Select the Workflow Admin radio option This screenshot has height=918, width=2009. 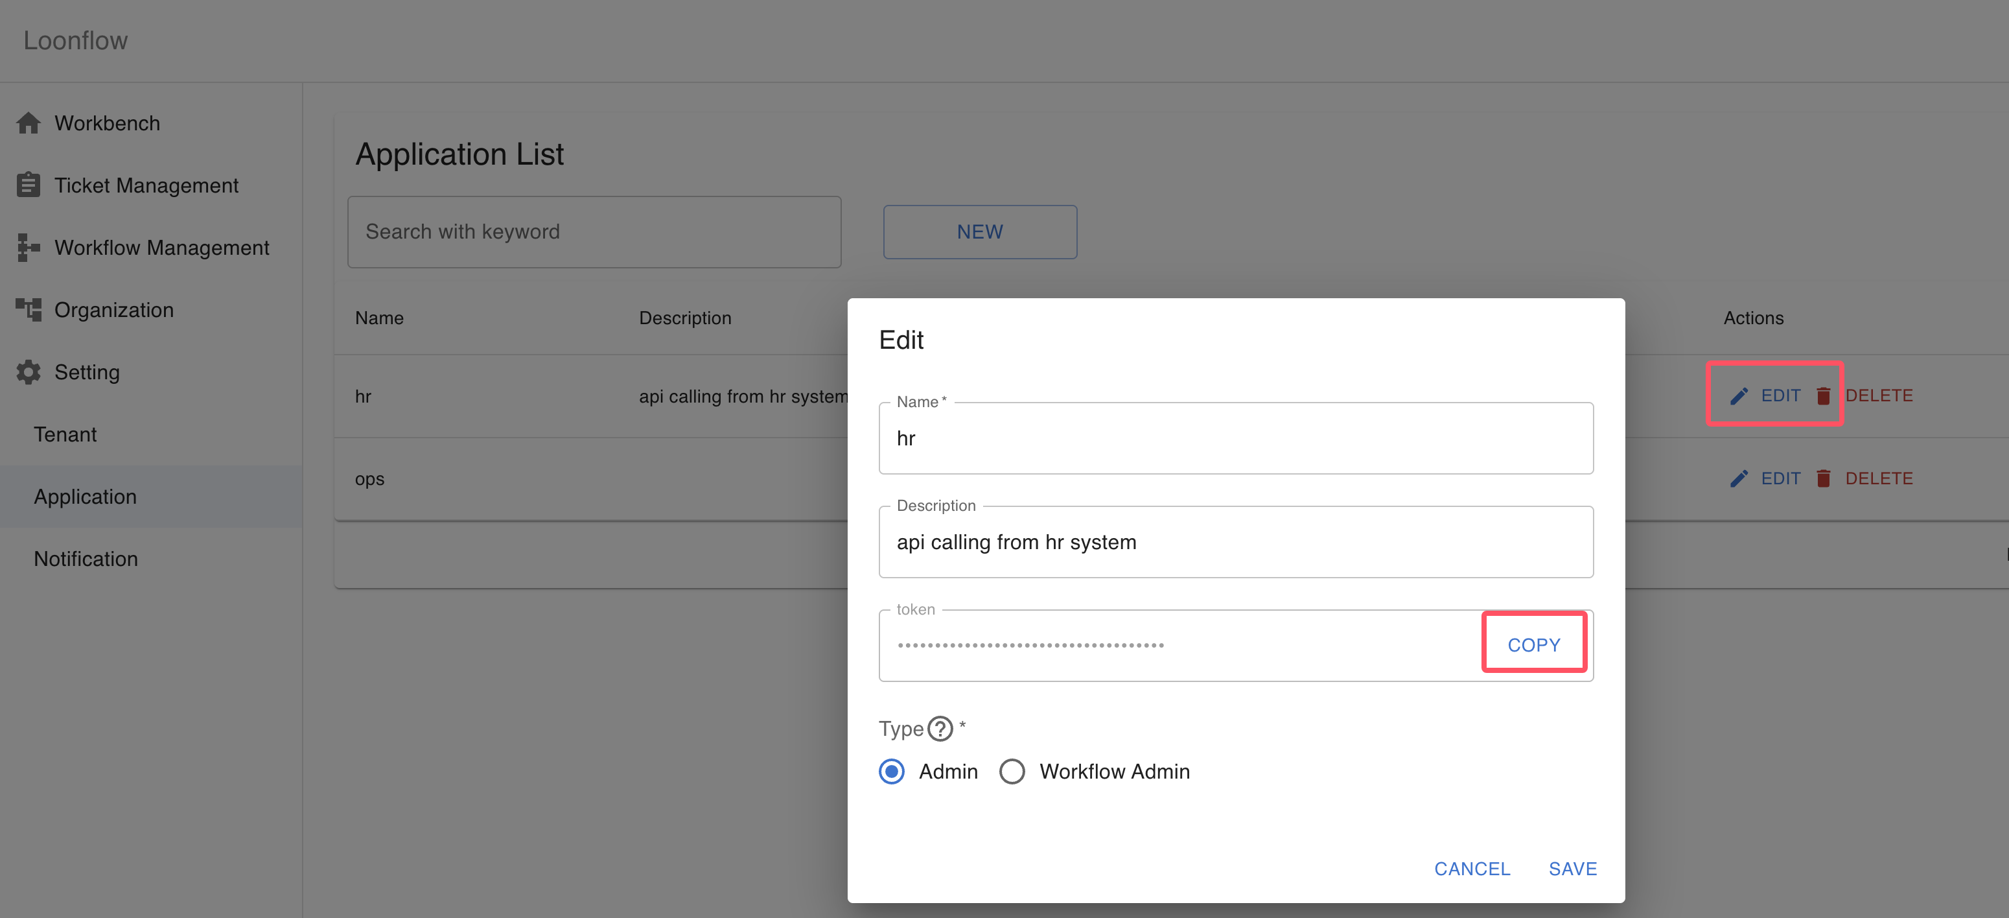point(1012,771)
